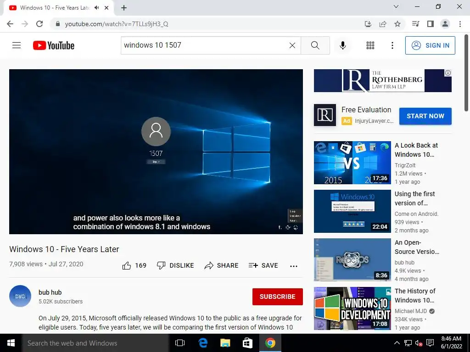
Task: Open the YouTube apps grid
Action: 370,45
